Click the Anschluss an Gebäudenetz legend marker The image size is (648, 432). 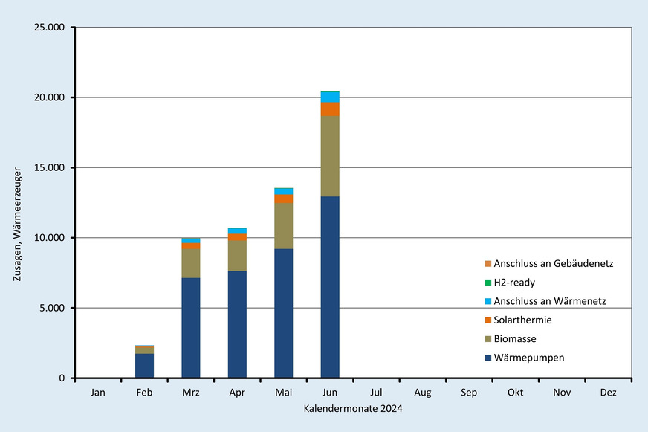[487, 264]
